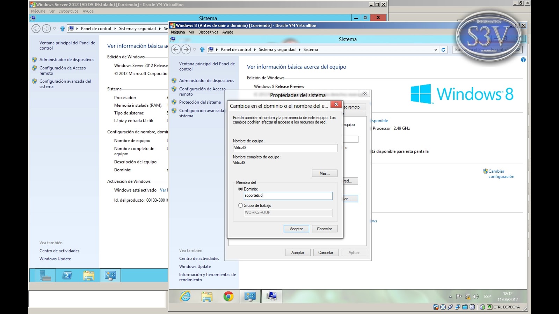Click VirtualBox hard disk activity indicator
Viewport: 559px width, 314px height.
tap(436, 307)
